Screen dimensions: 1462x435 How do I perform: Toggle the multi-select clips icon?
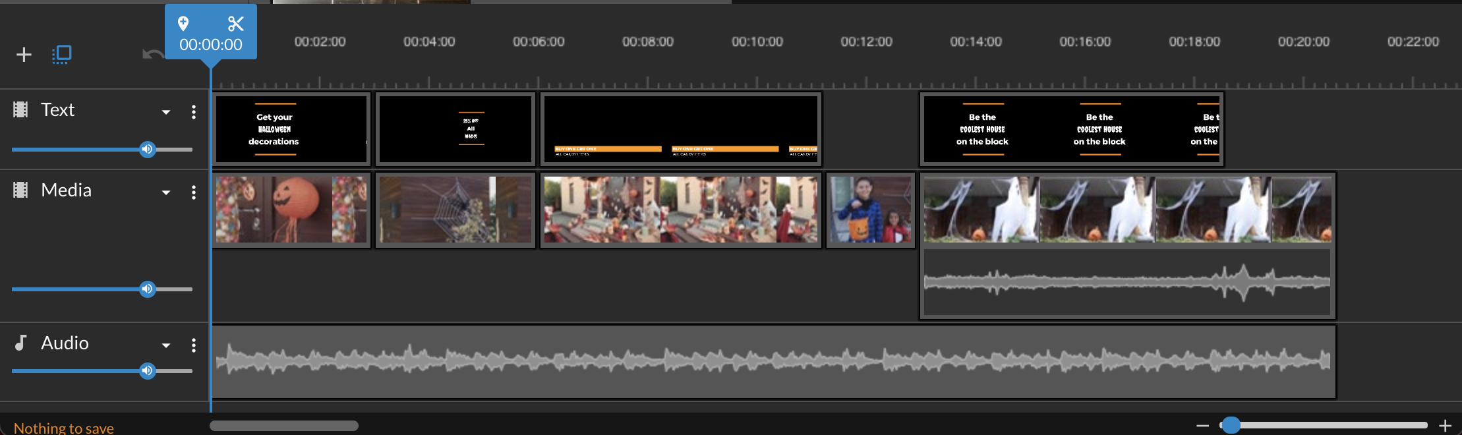pos(62,54)
